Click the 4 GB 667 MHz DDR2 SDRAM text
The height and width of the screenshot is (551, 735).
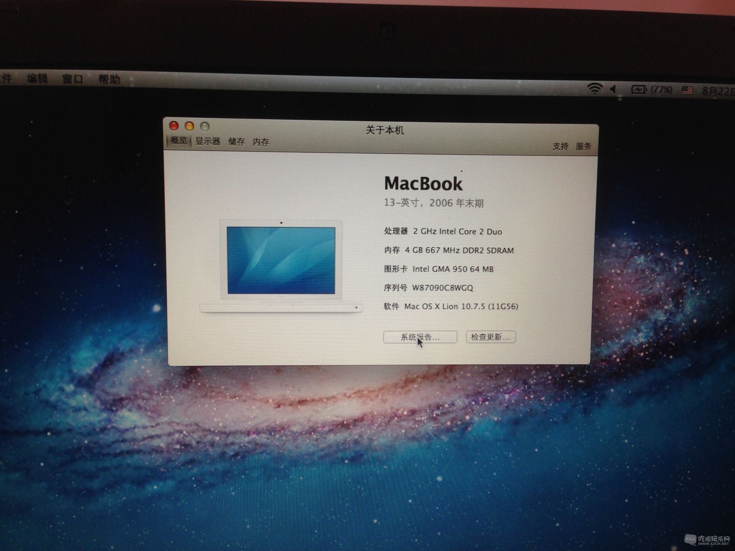pyautogui.click(x=459, y=250)
